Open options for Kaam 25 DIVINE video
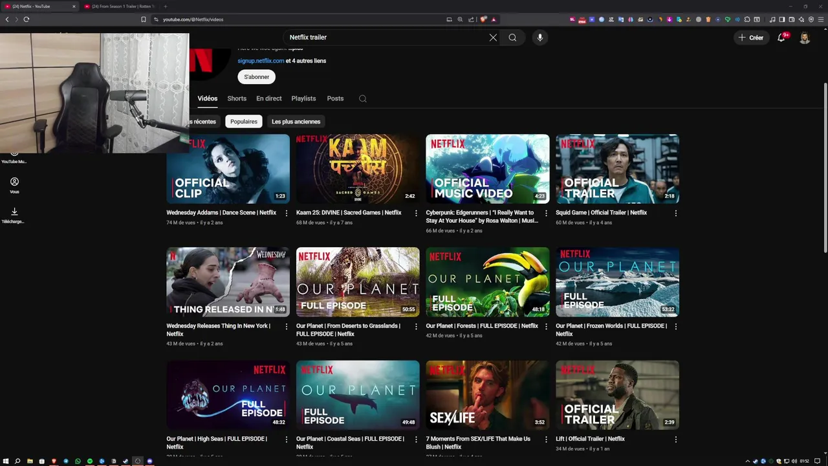 pyautogui.click(x=416, y=213)
